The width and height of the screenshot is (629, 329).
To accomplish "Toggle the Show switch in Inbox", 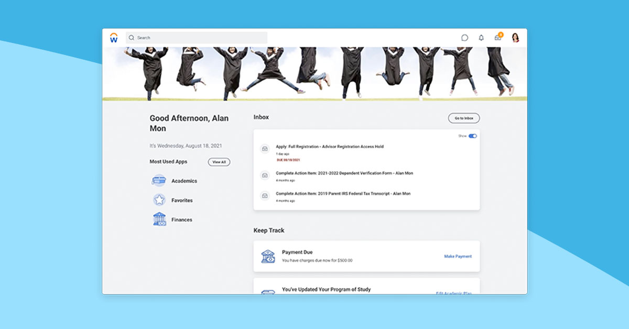I will pyautogui.click(x=473, y=136).
